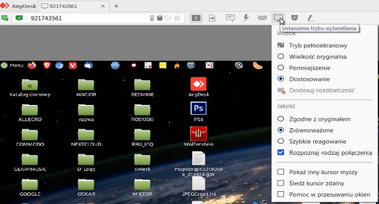Select the MACIOR folder
Screen dimensions: 379x204
point(86,87)
